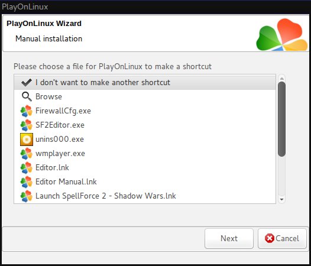Select "I don't want to make another shortcut"
Image resolution: width=311 pixels, height=266 pixels.
(x=145, y=82)
